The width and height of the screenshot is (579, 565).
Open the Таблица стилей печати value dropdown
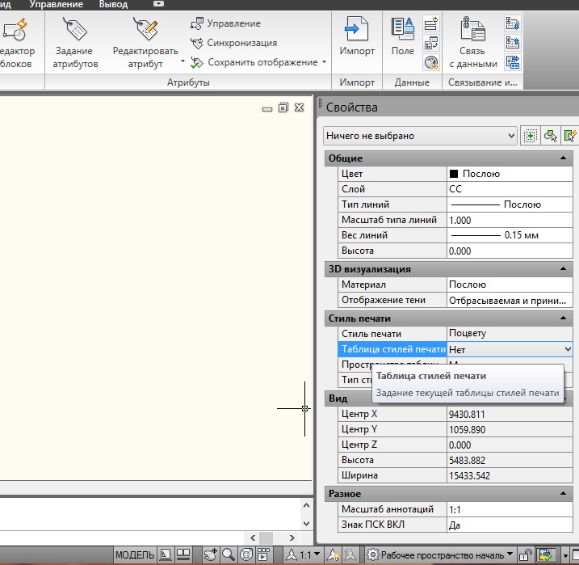(x=568, y=349)
